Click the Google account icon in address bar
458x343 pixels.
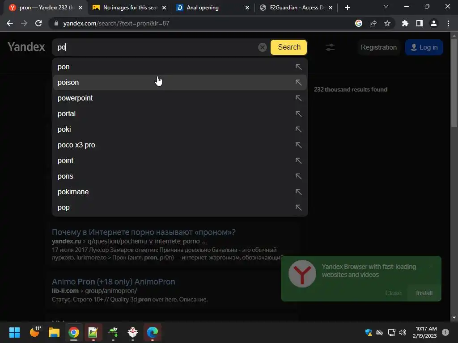click(359, 23)
